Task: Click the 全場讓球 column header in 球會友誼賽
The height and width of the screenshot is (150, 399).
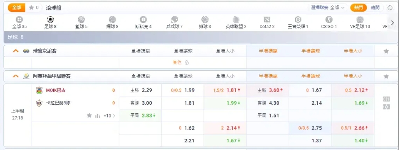Action: (183, 51)
